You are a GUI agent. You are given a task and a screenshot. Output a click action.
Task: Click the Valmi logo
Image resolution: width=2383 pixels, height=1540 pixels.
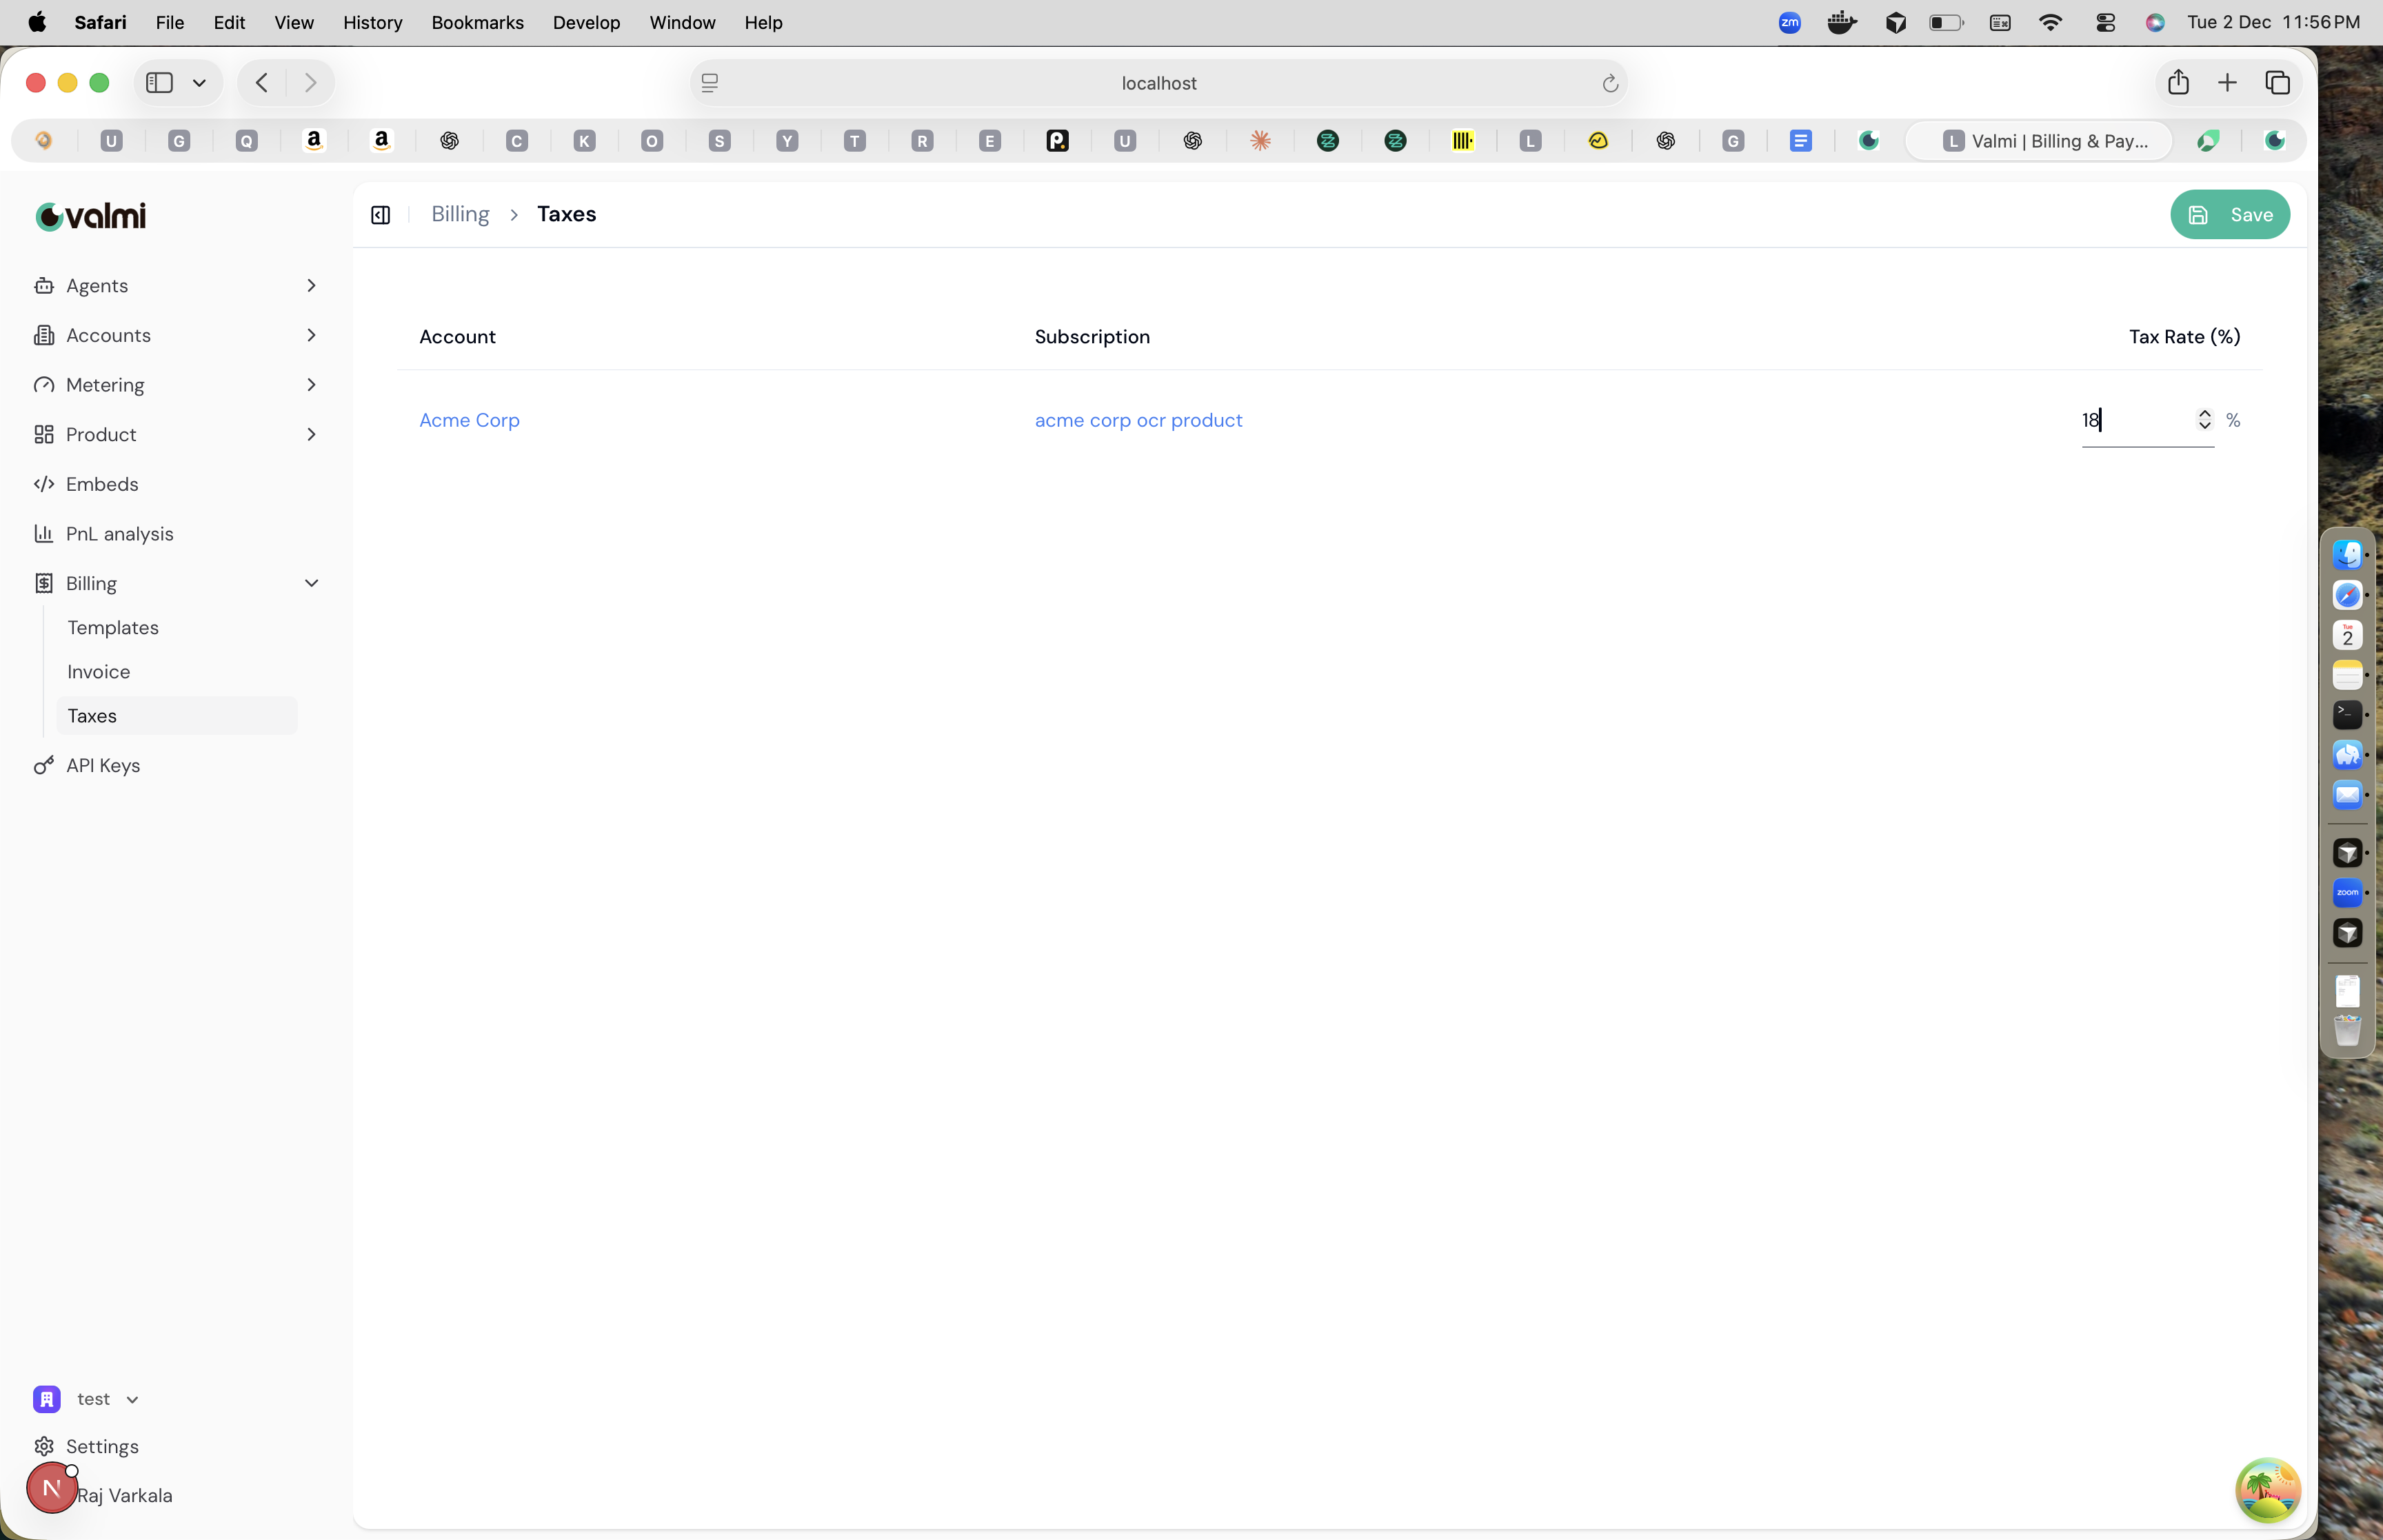point(90,215)
